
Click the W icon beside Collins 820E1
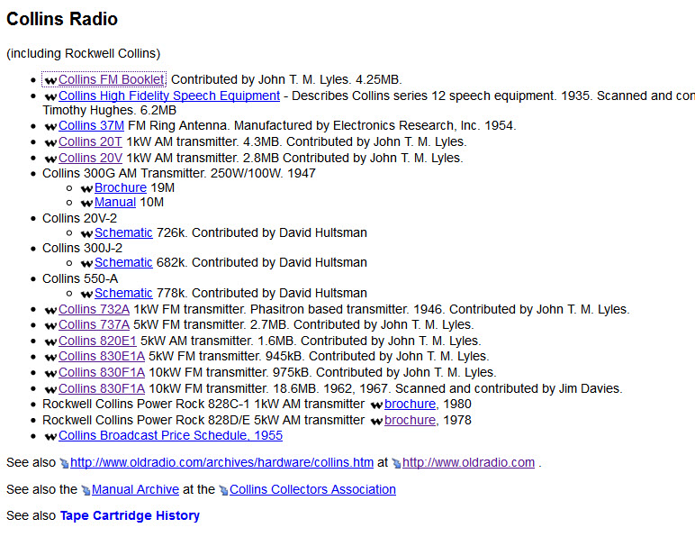coord(50,342)
